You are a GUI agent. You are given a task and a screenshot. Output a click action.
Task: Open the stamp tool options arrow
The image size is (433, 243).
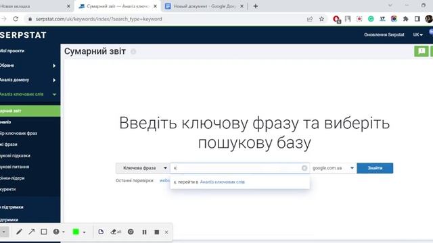click(x=64, y=232)
